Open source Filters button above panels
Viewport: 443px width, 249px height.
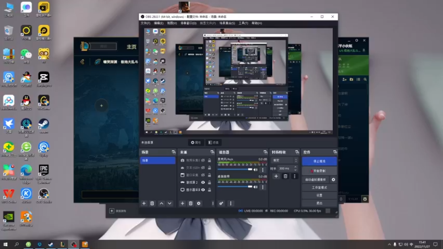tap(213, 143)
